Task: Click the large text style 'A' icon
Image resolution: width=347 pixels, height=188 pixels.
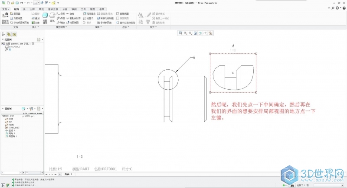Action: (x=141, y=15)
